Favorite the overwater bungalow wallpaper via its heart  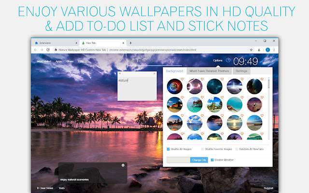coord(202,97)
